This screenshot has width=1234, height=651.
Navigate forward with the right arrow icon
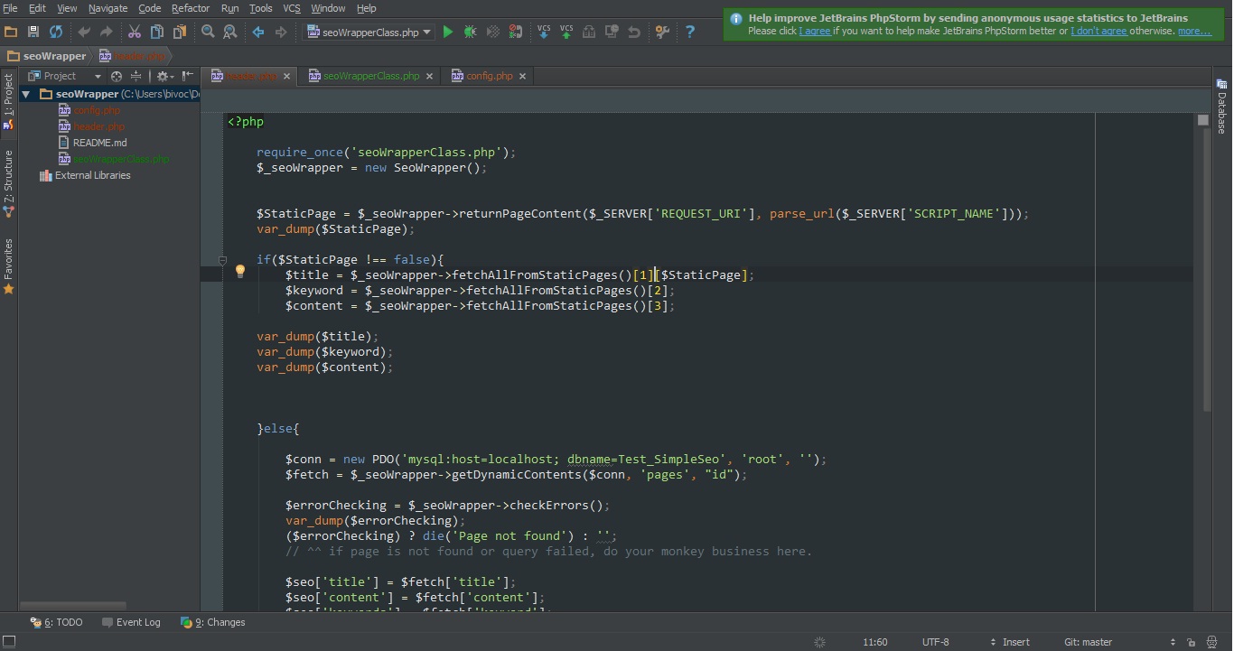[x=281, y=32]
